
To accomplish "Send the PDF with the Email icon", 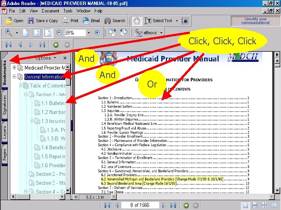I will coord(86,21).
